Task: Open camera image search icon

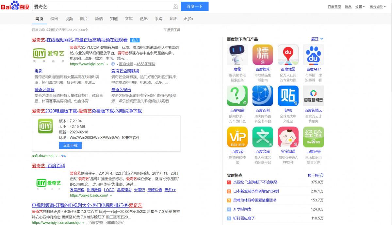Action: [175, 6]
